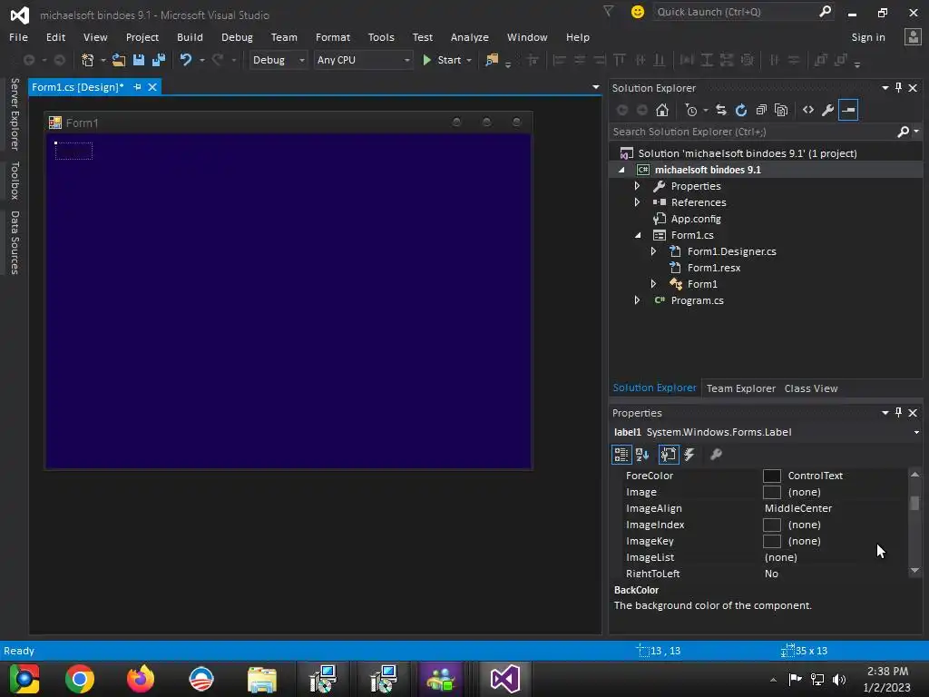Toggle the Properties view button
Image resolution: width=929 pixels, height=697 pixels.
click(669, 455)
